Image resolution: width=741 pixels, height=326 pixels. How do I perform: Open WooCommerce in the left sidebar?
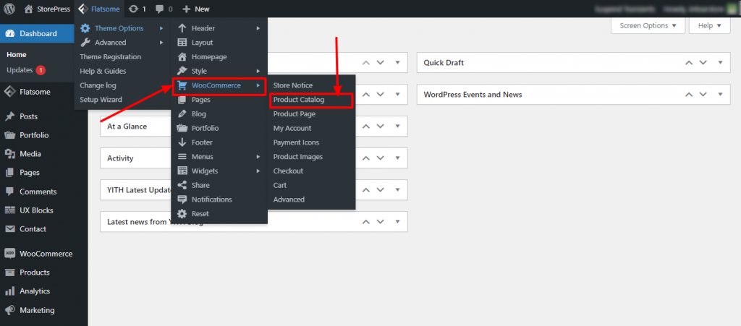point(46,254)
